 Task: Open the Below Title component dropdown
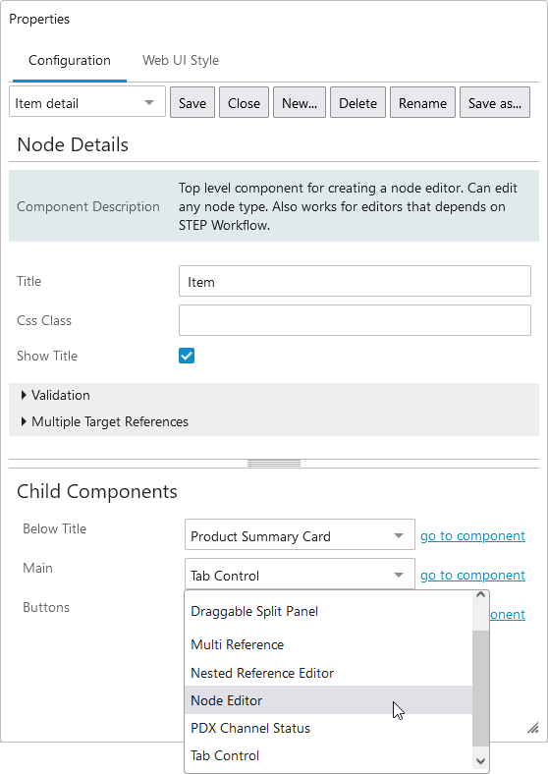[x=300, y=535]
